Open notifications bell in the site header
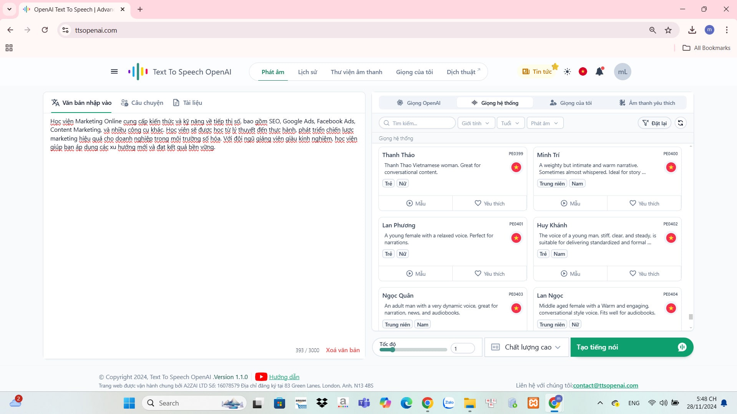 (599, 71)
